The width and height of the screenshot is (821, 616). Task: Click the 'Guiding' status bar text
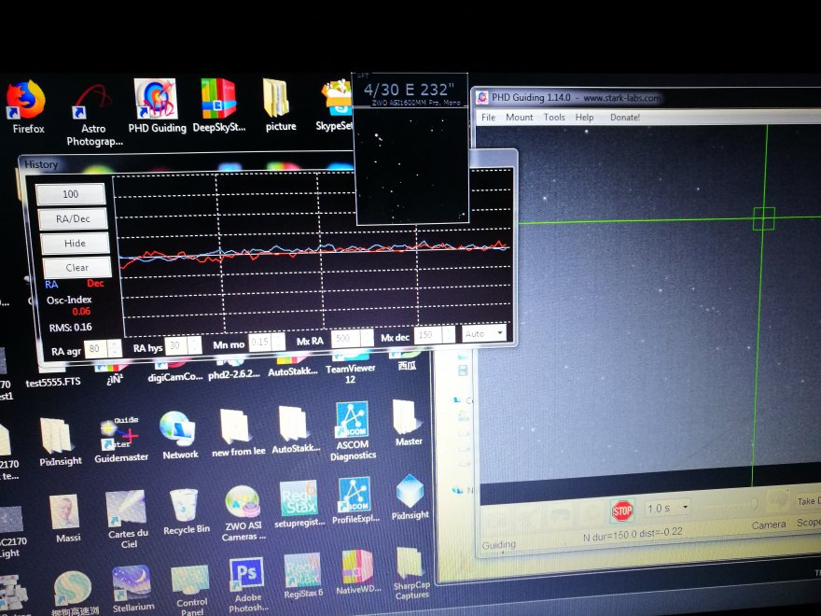pos(498,545)
